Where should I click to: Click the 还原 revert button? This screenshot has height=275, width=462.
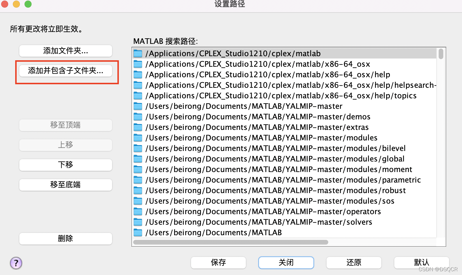(x=354, y=263)
